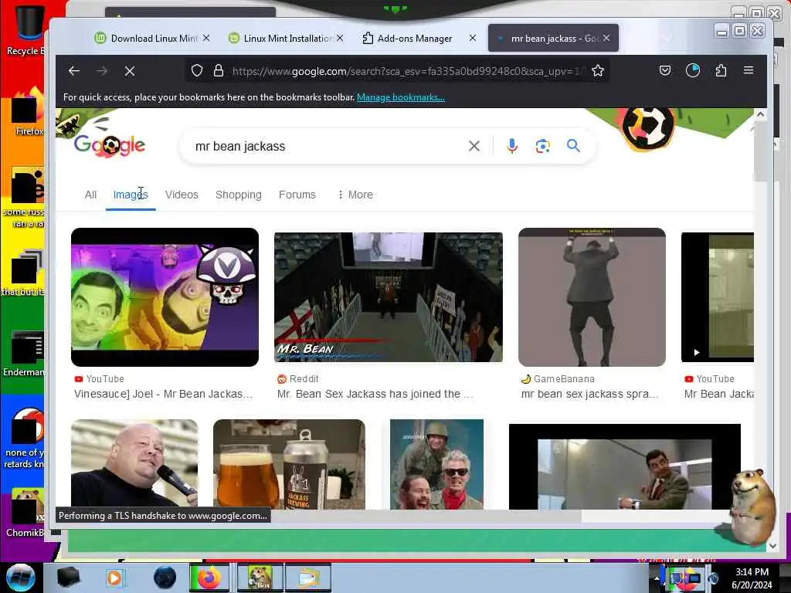This screenshot has width=791, height=593.
Task: Close the Linux Mint Installation tab
Action: click(x=340, y=38)
